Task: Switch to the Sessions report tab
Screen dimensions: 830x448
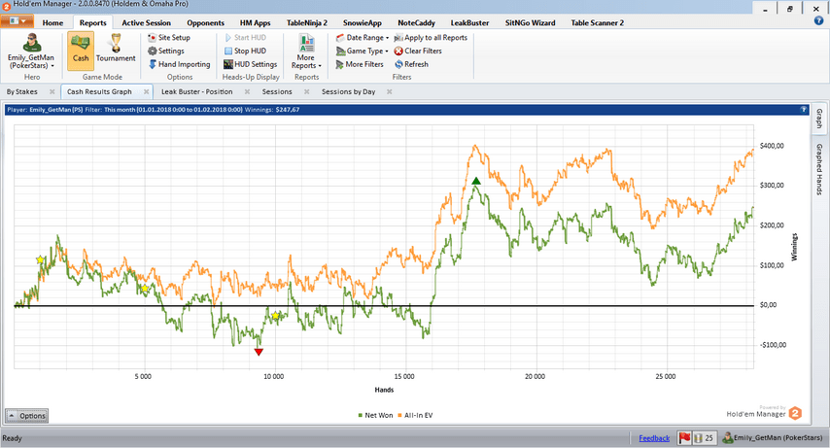Action: pos(277,91)
